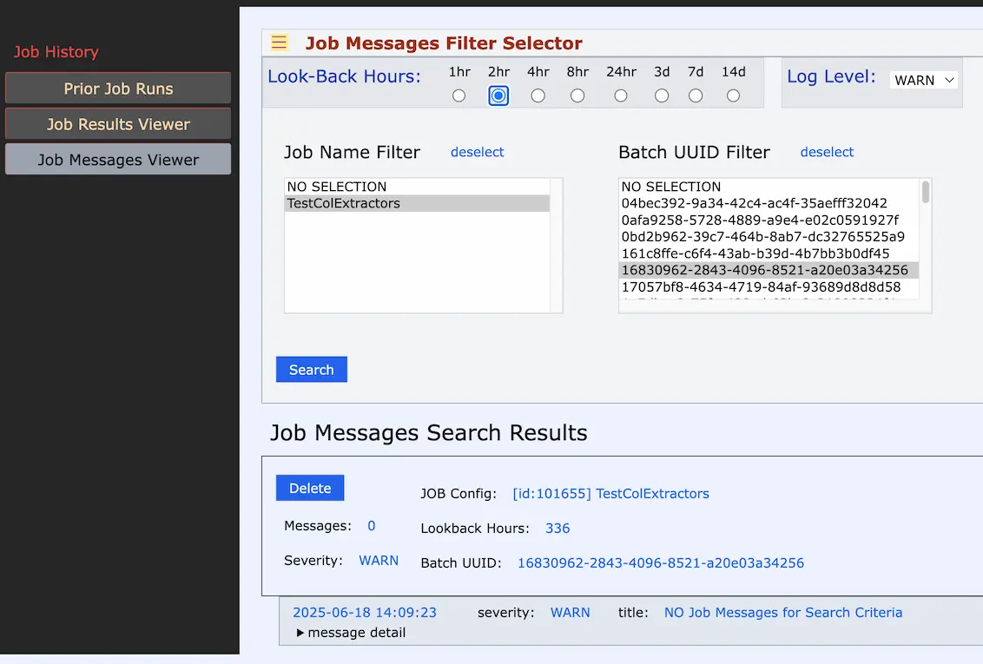
Task: Open the Log Level WARN dropdown
Action: pyautogui.click(x=924, y=80)
